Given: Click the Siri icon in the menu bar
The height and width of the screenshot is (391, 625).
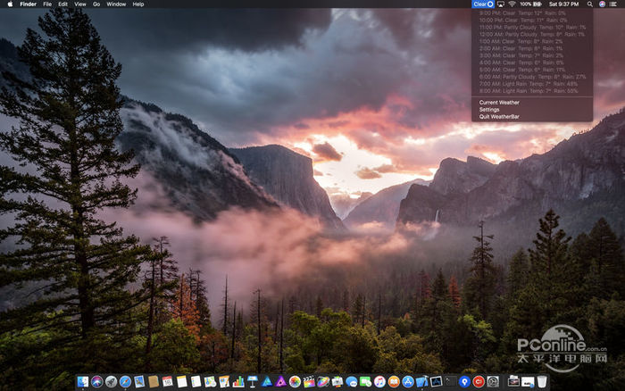Looking at the screenshot, I should pyautogui.click(x=602, y=4).
